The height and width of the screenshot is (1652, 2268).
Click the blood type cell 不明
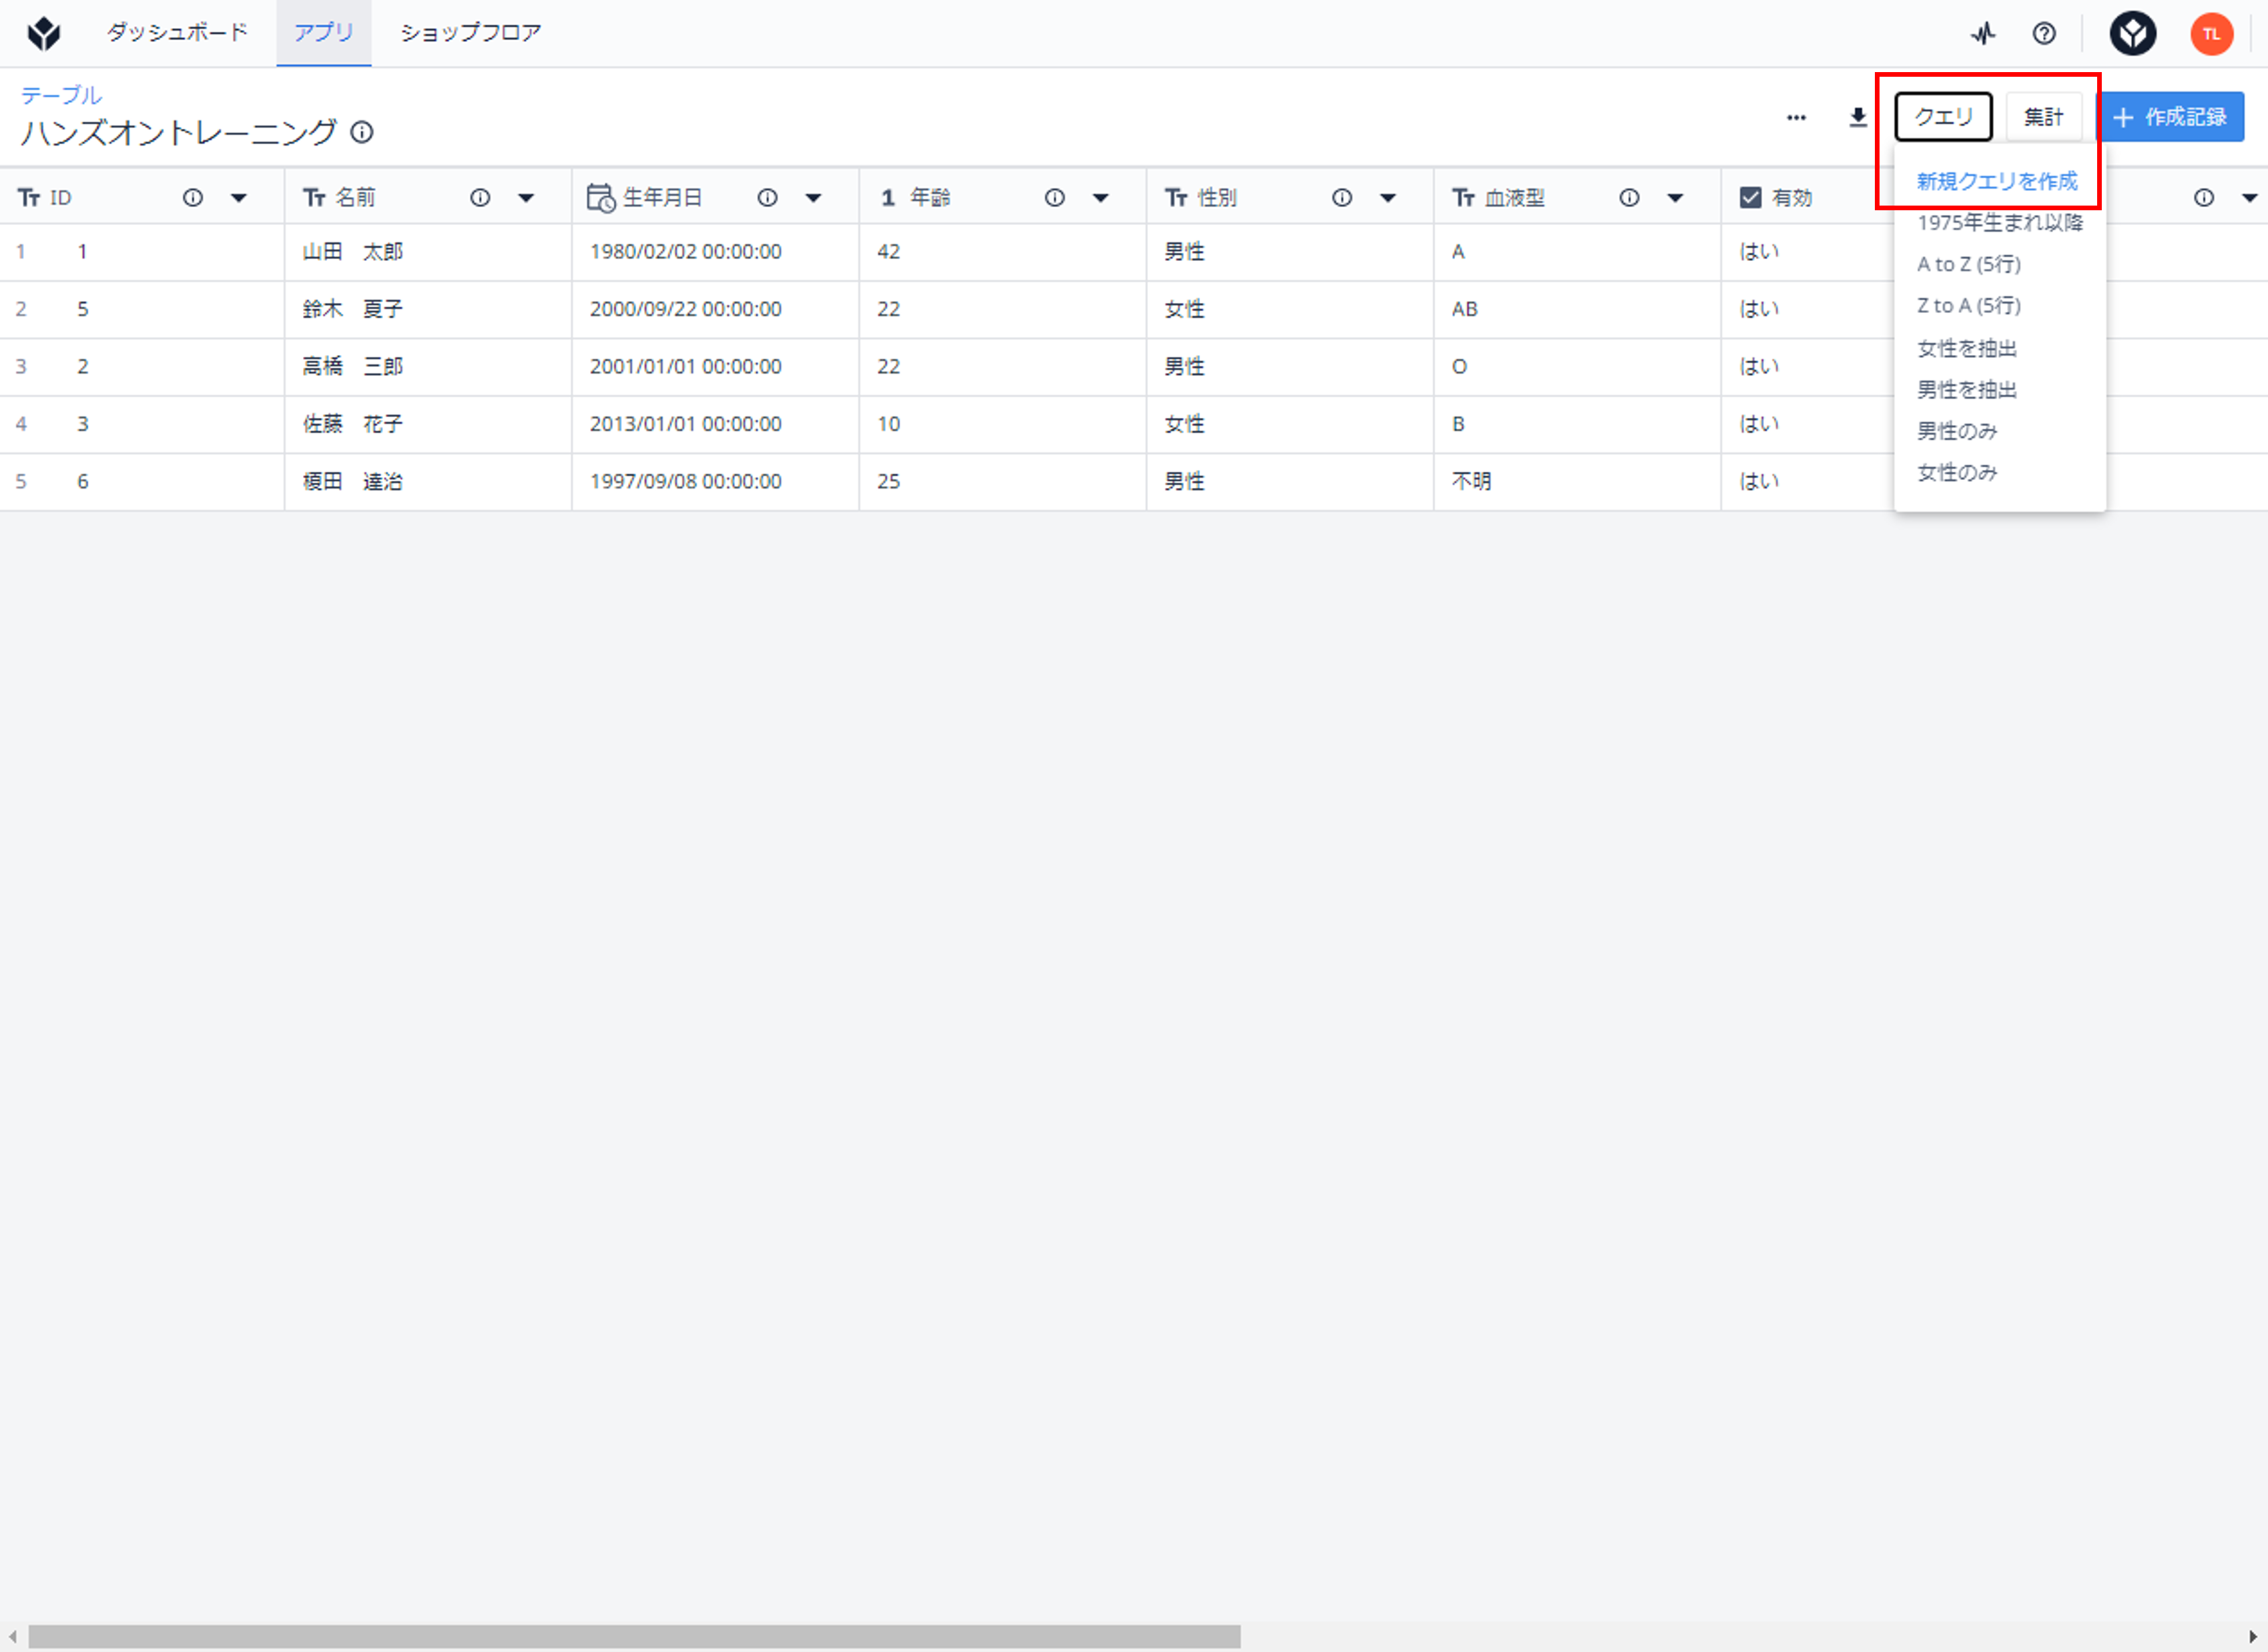click(1577, 482)
